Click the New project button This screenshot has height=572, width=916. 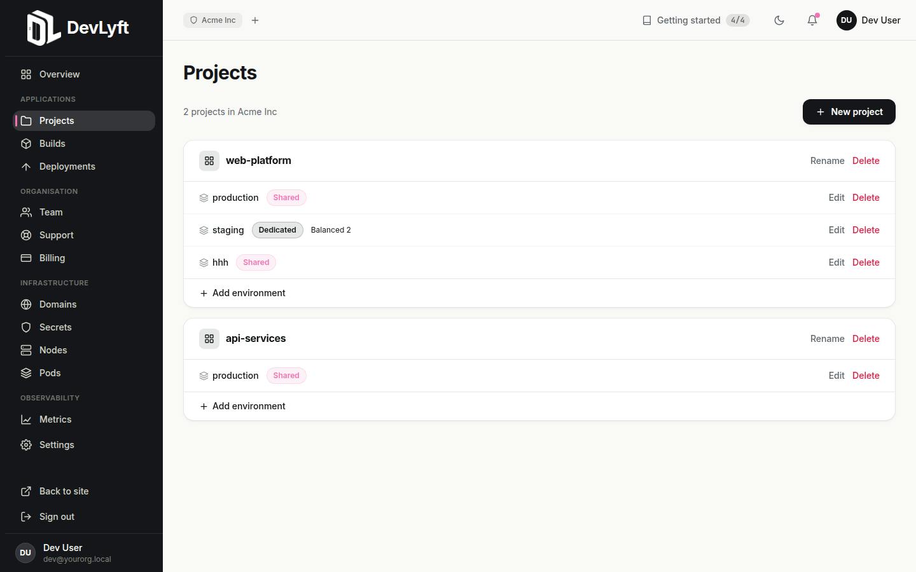[849, 112]
